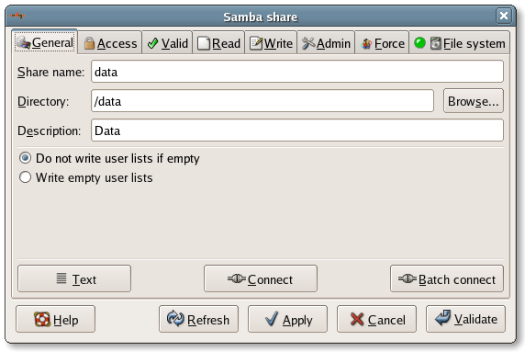
Task: Select 'Do not write user lists if empty'
Action: pyautogui.click(x=109, y=158)
